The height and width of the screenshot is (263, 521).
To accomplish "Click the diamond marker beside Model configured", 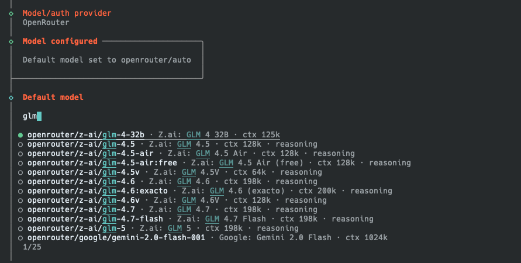I will coord(11,41).
